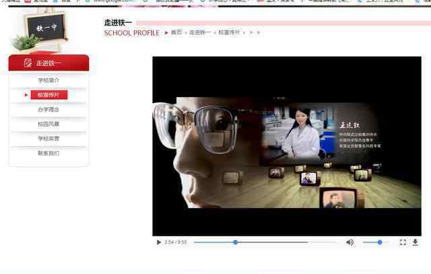Open 学校荣誉 sidebar item
This screenshot has width=431, height=274.
[x=48, y=139]
